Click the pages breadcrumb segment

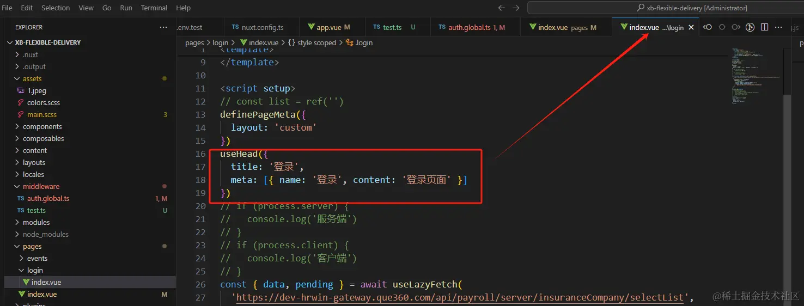(x=194, y=42)
